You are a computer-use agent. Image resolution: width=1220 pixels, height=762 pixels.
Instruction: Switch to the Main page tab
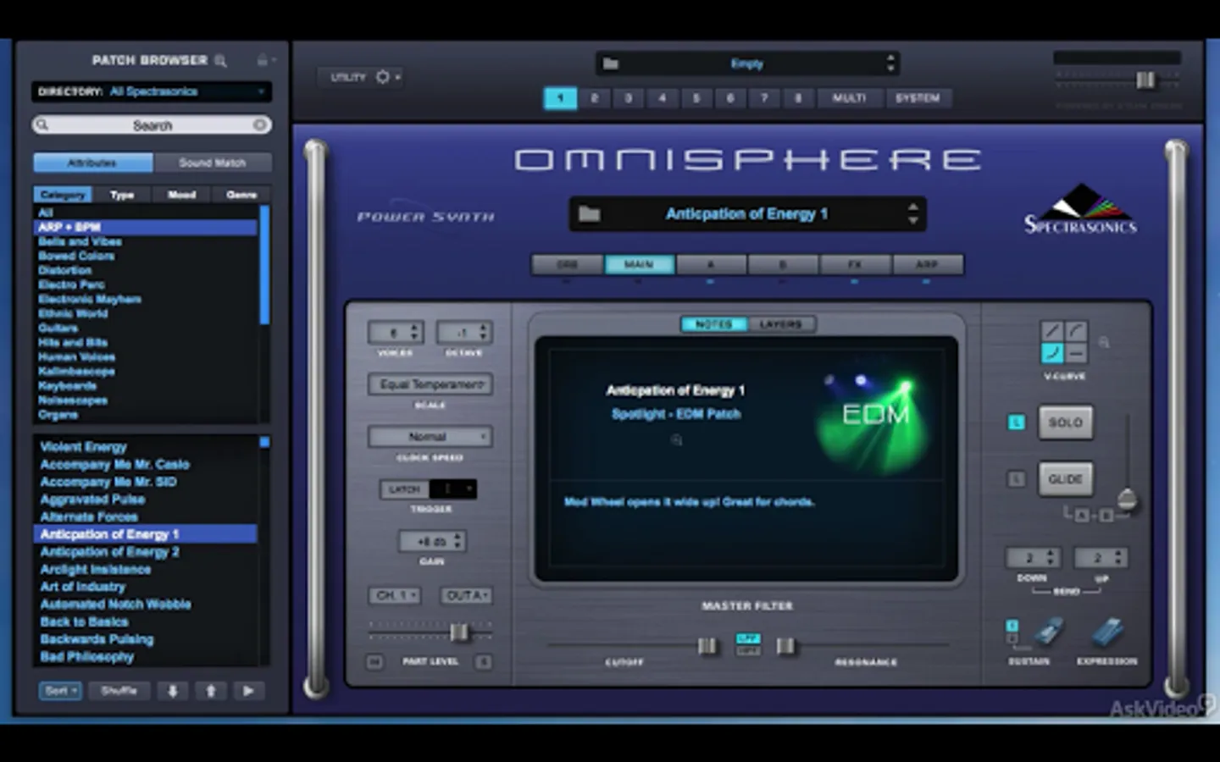point(639,265)
